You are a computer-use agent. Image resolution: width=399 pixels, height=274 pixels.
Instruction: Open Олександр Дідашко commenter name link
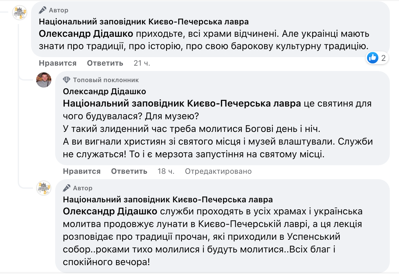click(x=105, y=92)
